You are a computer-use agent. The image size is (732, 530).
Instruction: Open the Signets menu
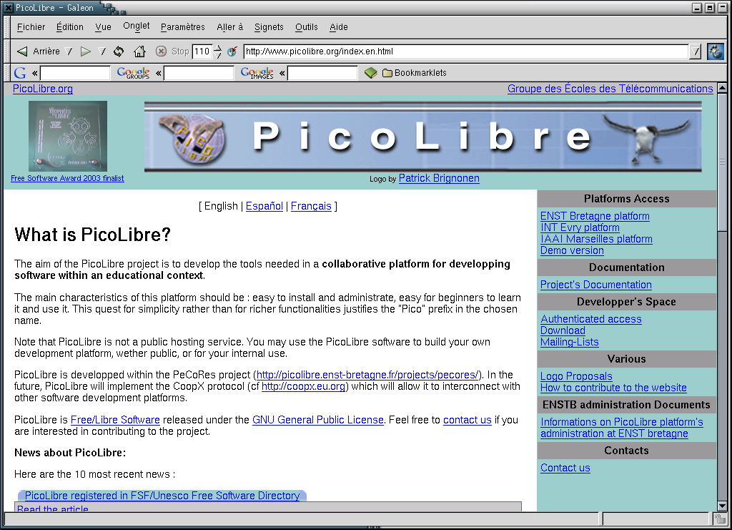click(269, 27)
